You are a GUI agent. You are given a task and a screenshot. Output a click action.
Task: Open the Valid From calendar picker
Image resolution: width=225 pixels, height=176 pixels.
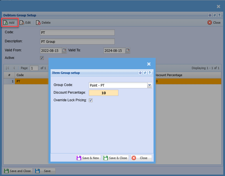pyautogui.click(x=64, y=50)
